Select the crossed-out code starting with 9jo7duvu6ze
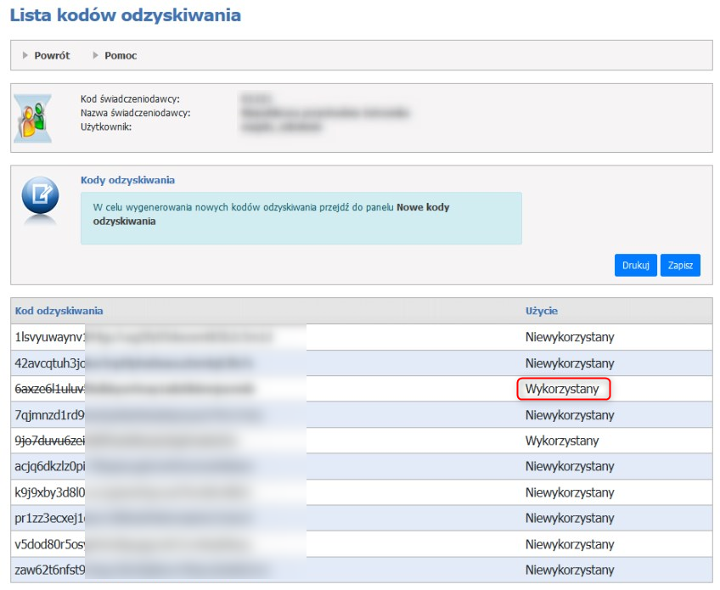The image size is (720, 590). (50, 441)
